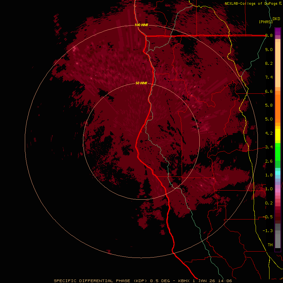
Task: Click the -1.3 value on the scale
Action: click(x=268, y=231)
